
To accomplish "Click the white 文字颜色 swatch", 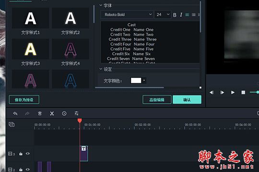I will pyautogui.click(x=136, y=80).
